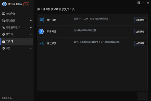Open the menu list icon in title bar
The height and width of the screenshot is (101, 151).
139,3
